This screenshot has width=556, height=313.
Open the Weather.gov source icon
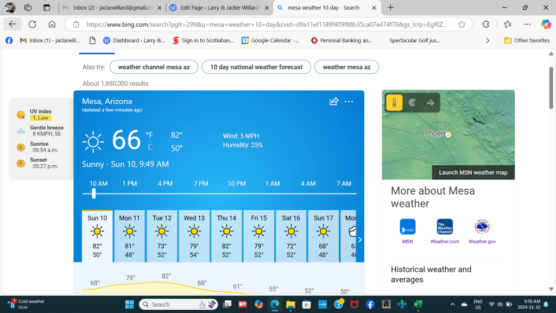tap(482, 227)
